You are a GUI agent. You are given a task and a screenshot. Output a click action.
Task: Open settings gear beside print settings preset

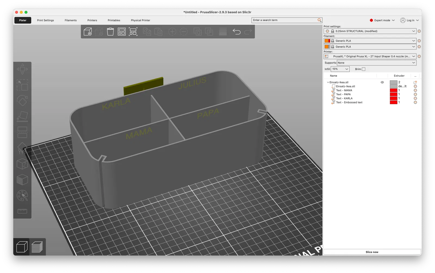pyautogui.click(x=419, y=31)
